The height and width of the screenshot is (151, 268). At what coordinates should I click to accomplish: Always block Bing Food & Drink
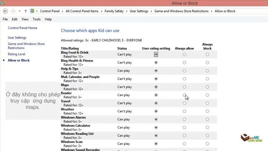click(207, 55)
